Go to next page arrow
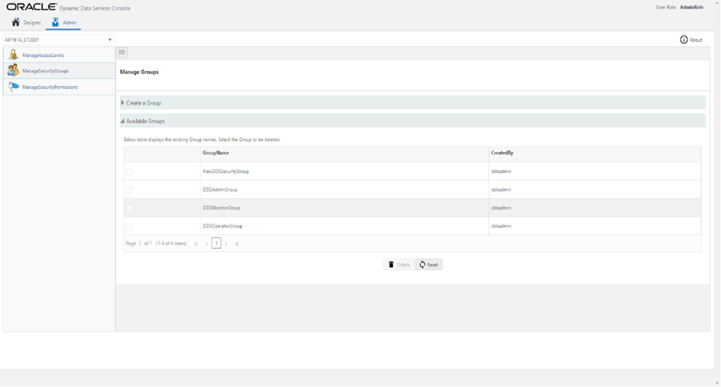The width and height of the screenshot is (721, 387). point(226,244)
